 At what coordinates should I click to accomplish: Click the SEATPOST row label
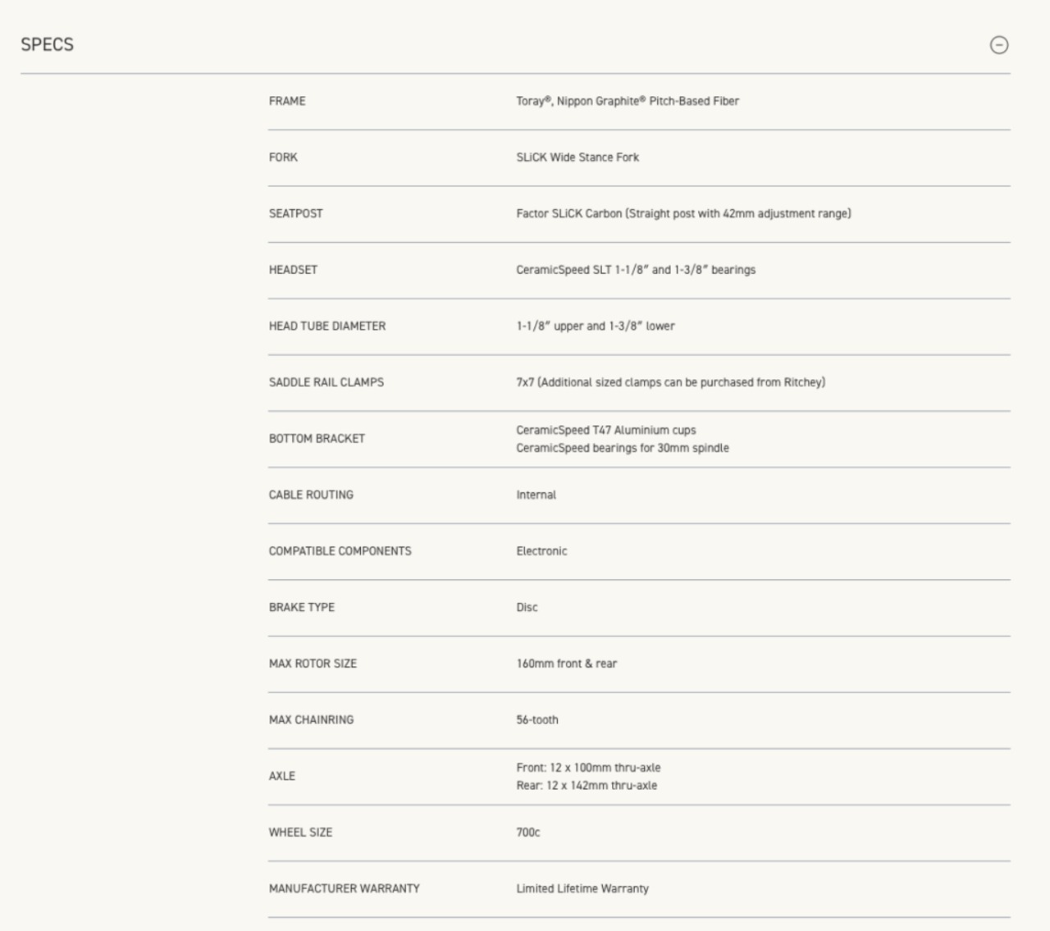coord(296,213)
